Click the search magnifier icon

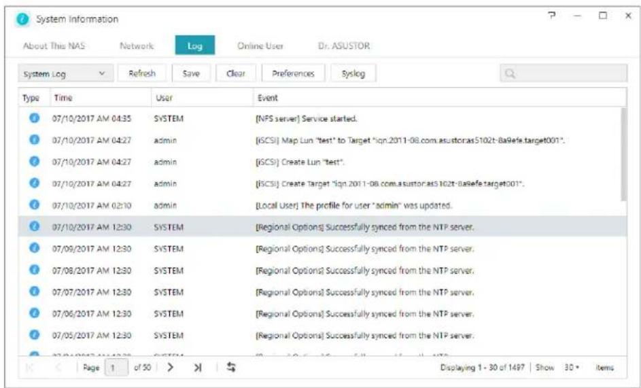pos(510,73)
